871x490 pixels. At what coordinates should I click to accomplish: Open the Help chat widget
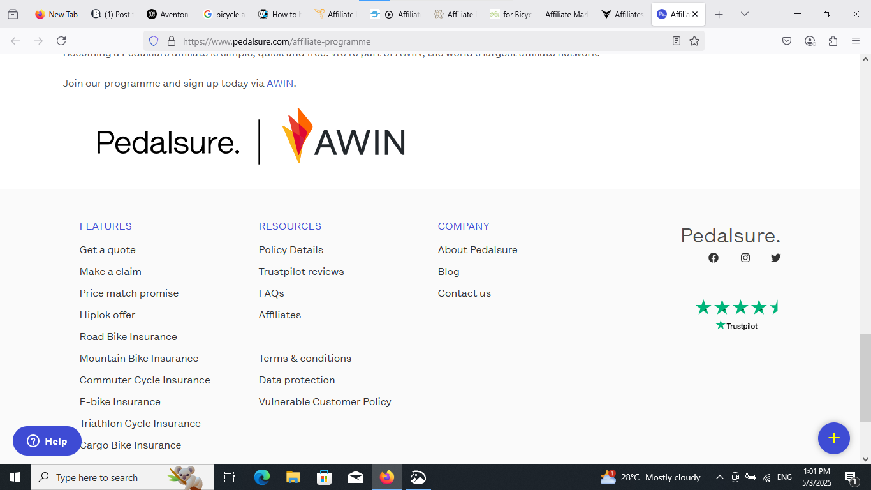(47, 441)
